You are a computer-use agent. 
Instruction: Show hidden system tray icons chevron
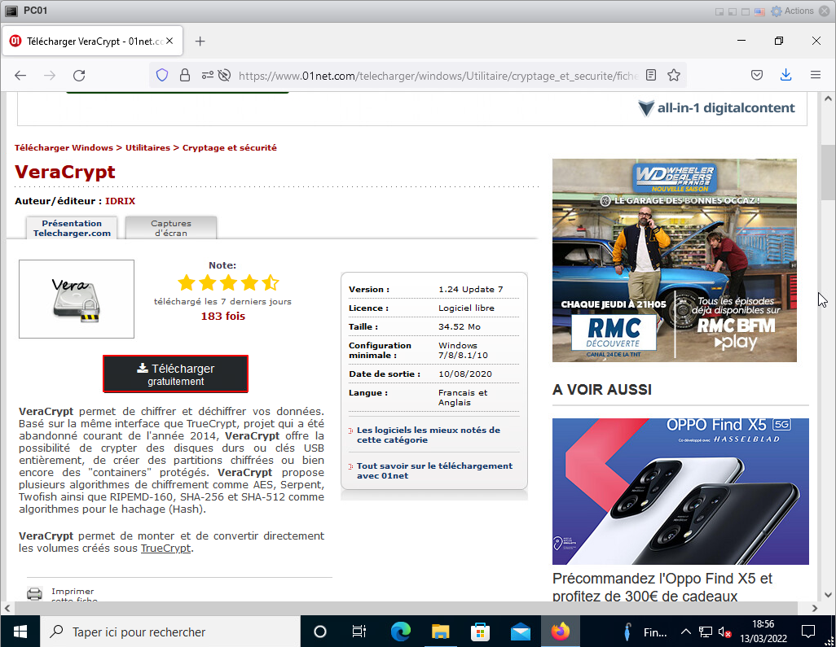[x=685, y=632]
